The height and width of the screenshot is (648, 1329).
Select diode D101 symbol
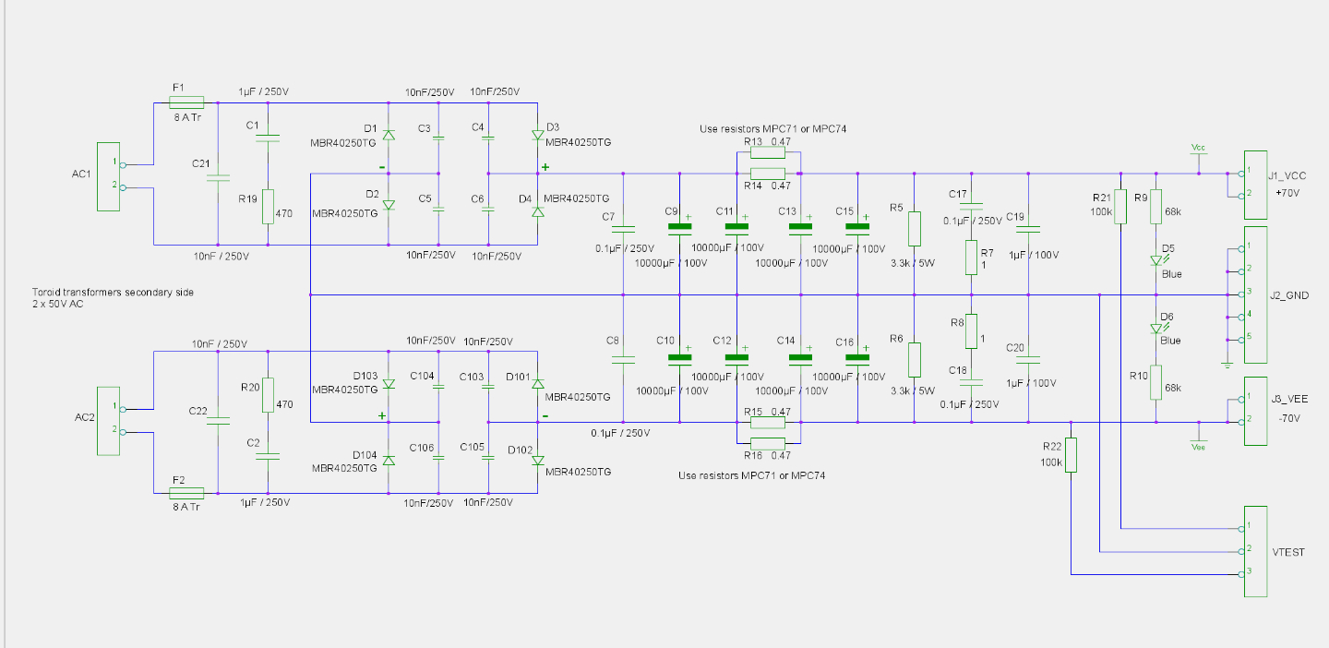coord(537,383)
